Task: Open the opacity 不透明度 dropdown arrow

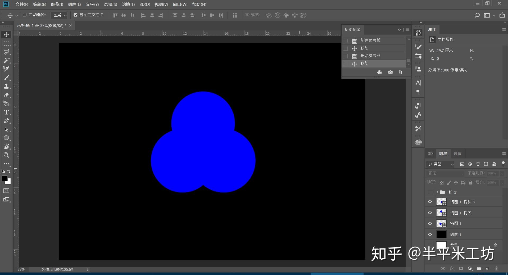Action: (502, 173)
